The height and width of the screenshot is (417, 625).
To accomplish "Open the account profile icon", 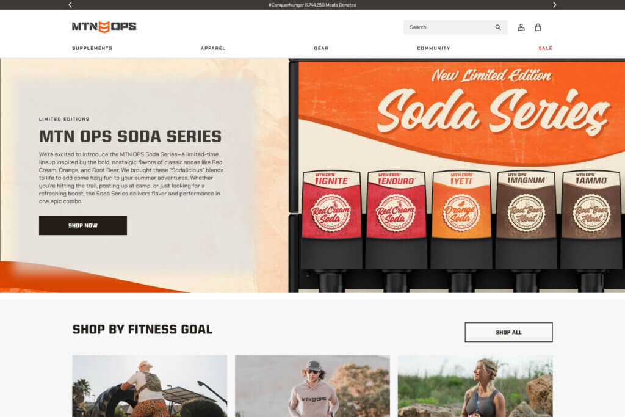I will [x=521, y=27].
